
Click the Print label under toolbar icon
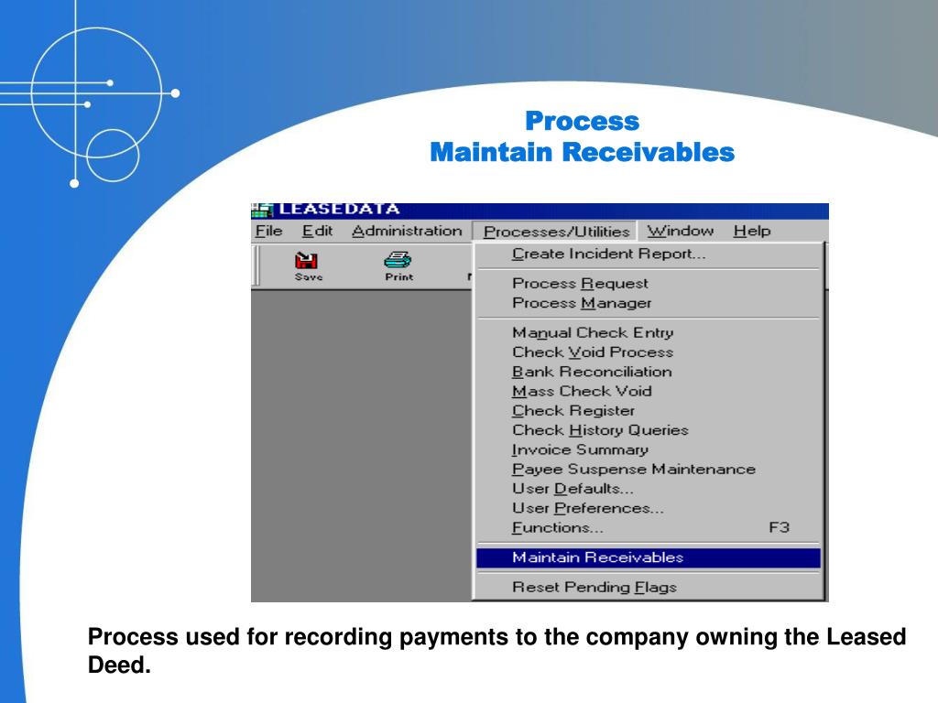pyautogui.click(x=399, y=277)
